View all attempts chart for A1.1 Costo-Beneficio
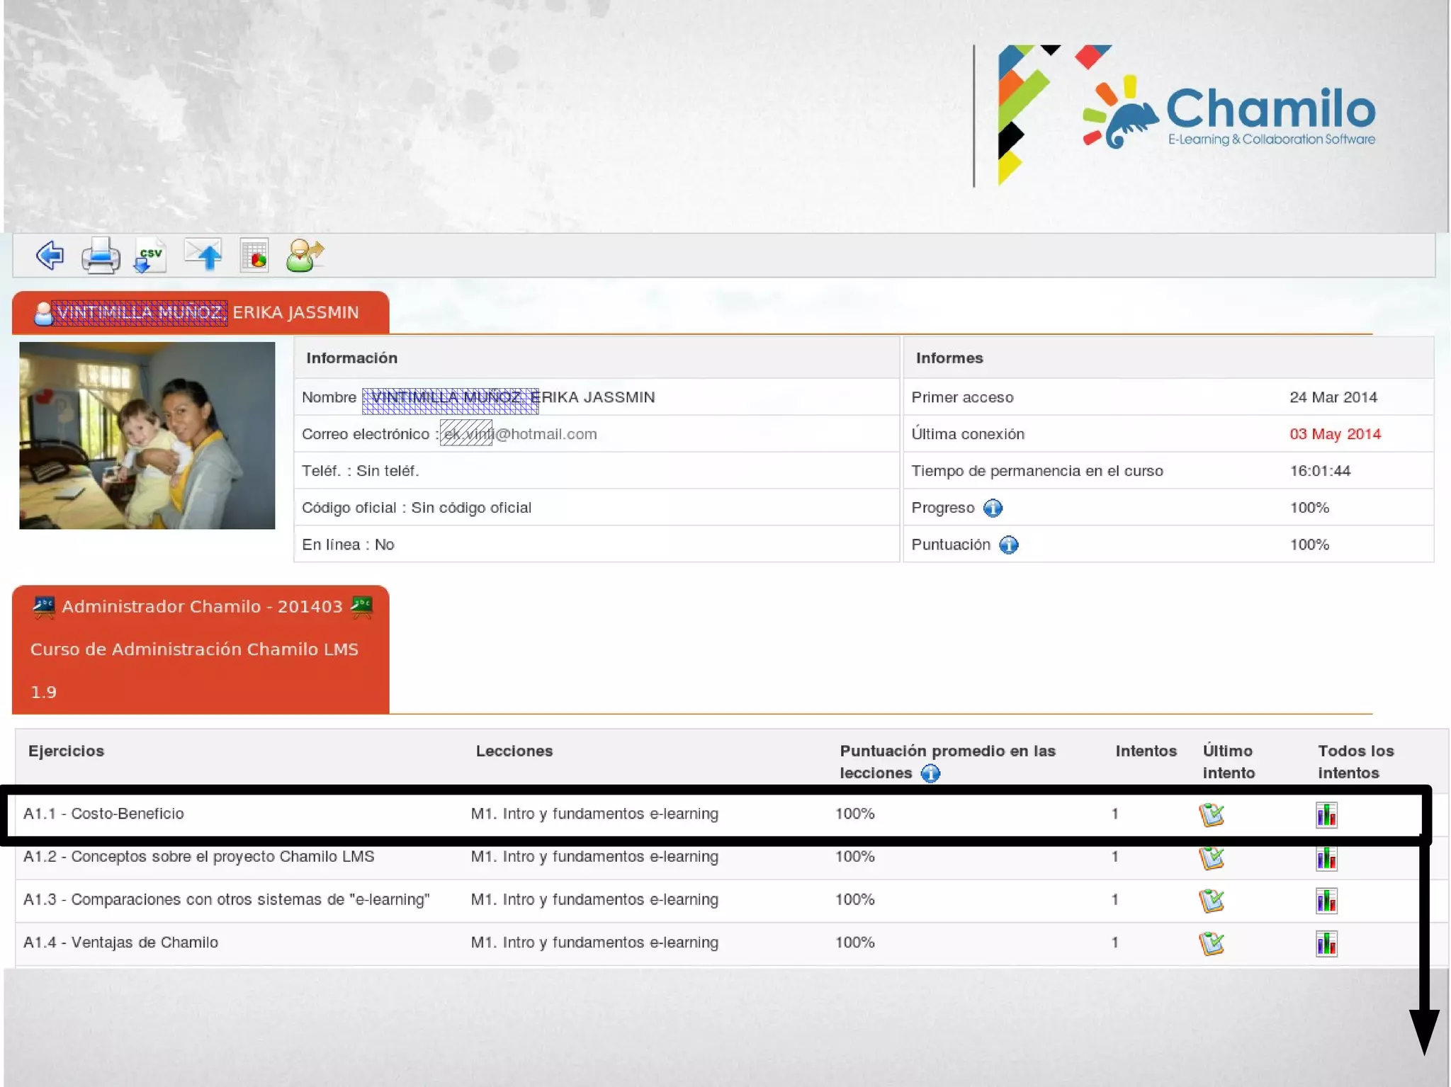Viewport: 1451px width, 1087px height. click(x=1326, y=815)
